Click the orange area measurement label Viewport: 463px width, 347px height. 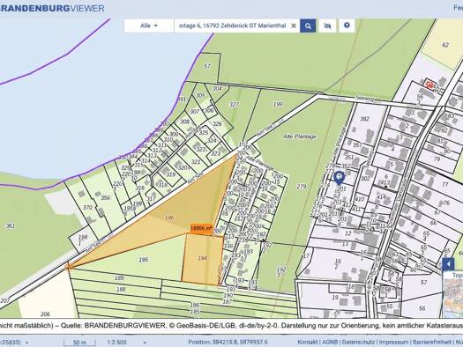(x=201, y=228)
